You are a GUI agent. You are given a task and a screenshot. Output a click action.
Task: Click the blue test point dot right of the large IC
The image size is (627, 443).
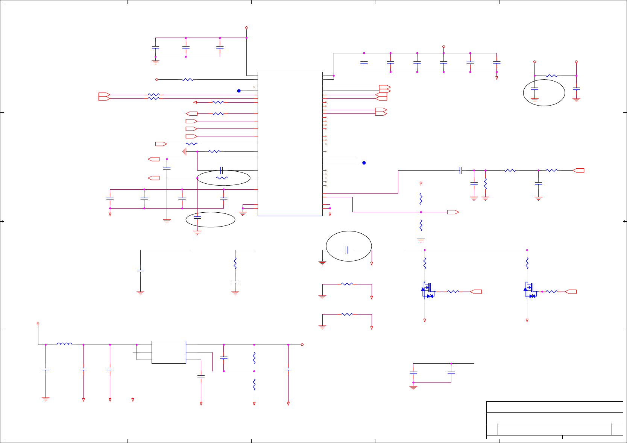364,163
